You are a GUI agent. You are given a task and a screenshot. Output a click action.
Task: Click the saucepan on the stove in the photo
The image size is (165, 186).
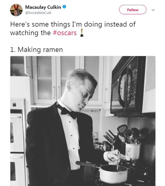click(x=113, y=173)
